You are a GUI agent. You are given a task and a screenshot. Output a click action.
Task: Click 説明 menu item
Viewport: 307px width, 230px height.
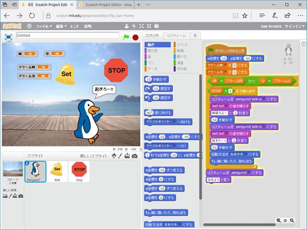coord(87,26)
